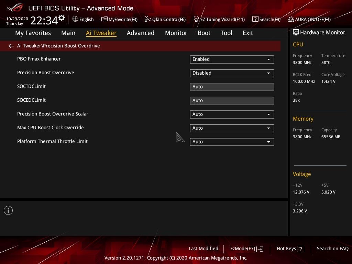Open Qfan Control fan icon
The image size is (352, 264).
148,19
